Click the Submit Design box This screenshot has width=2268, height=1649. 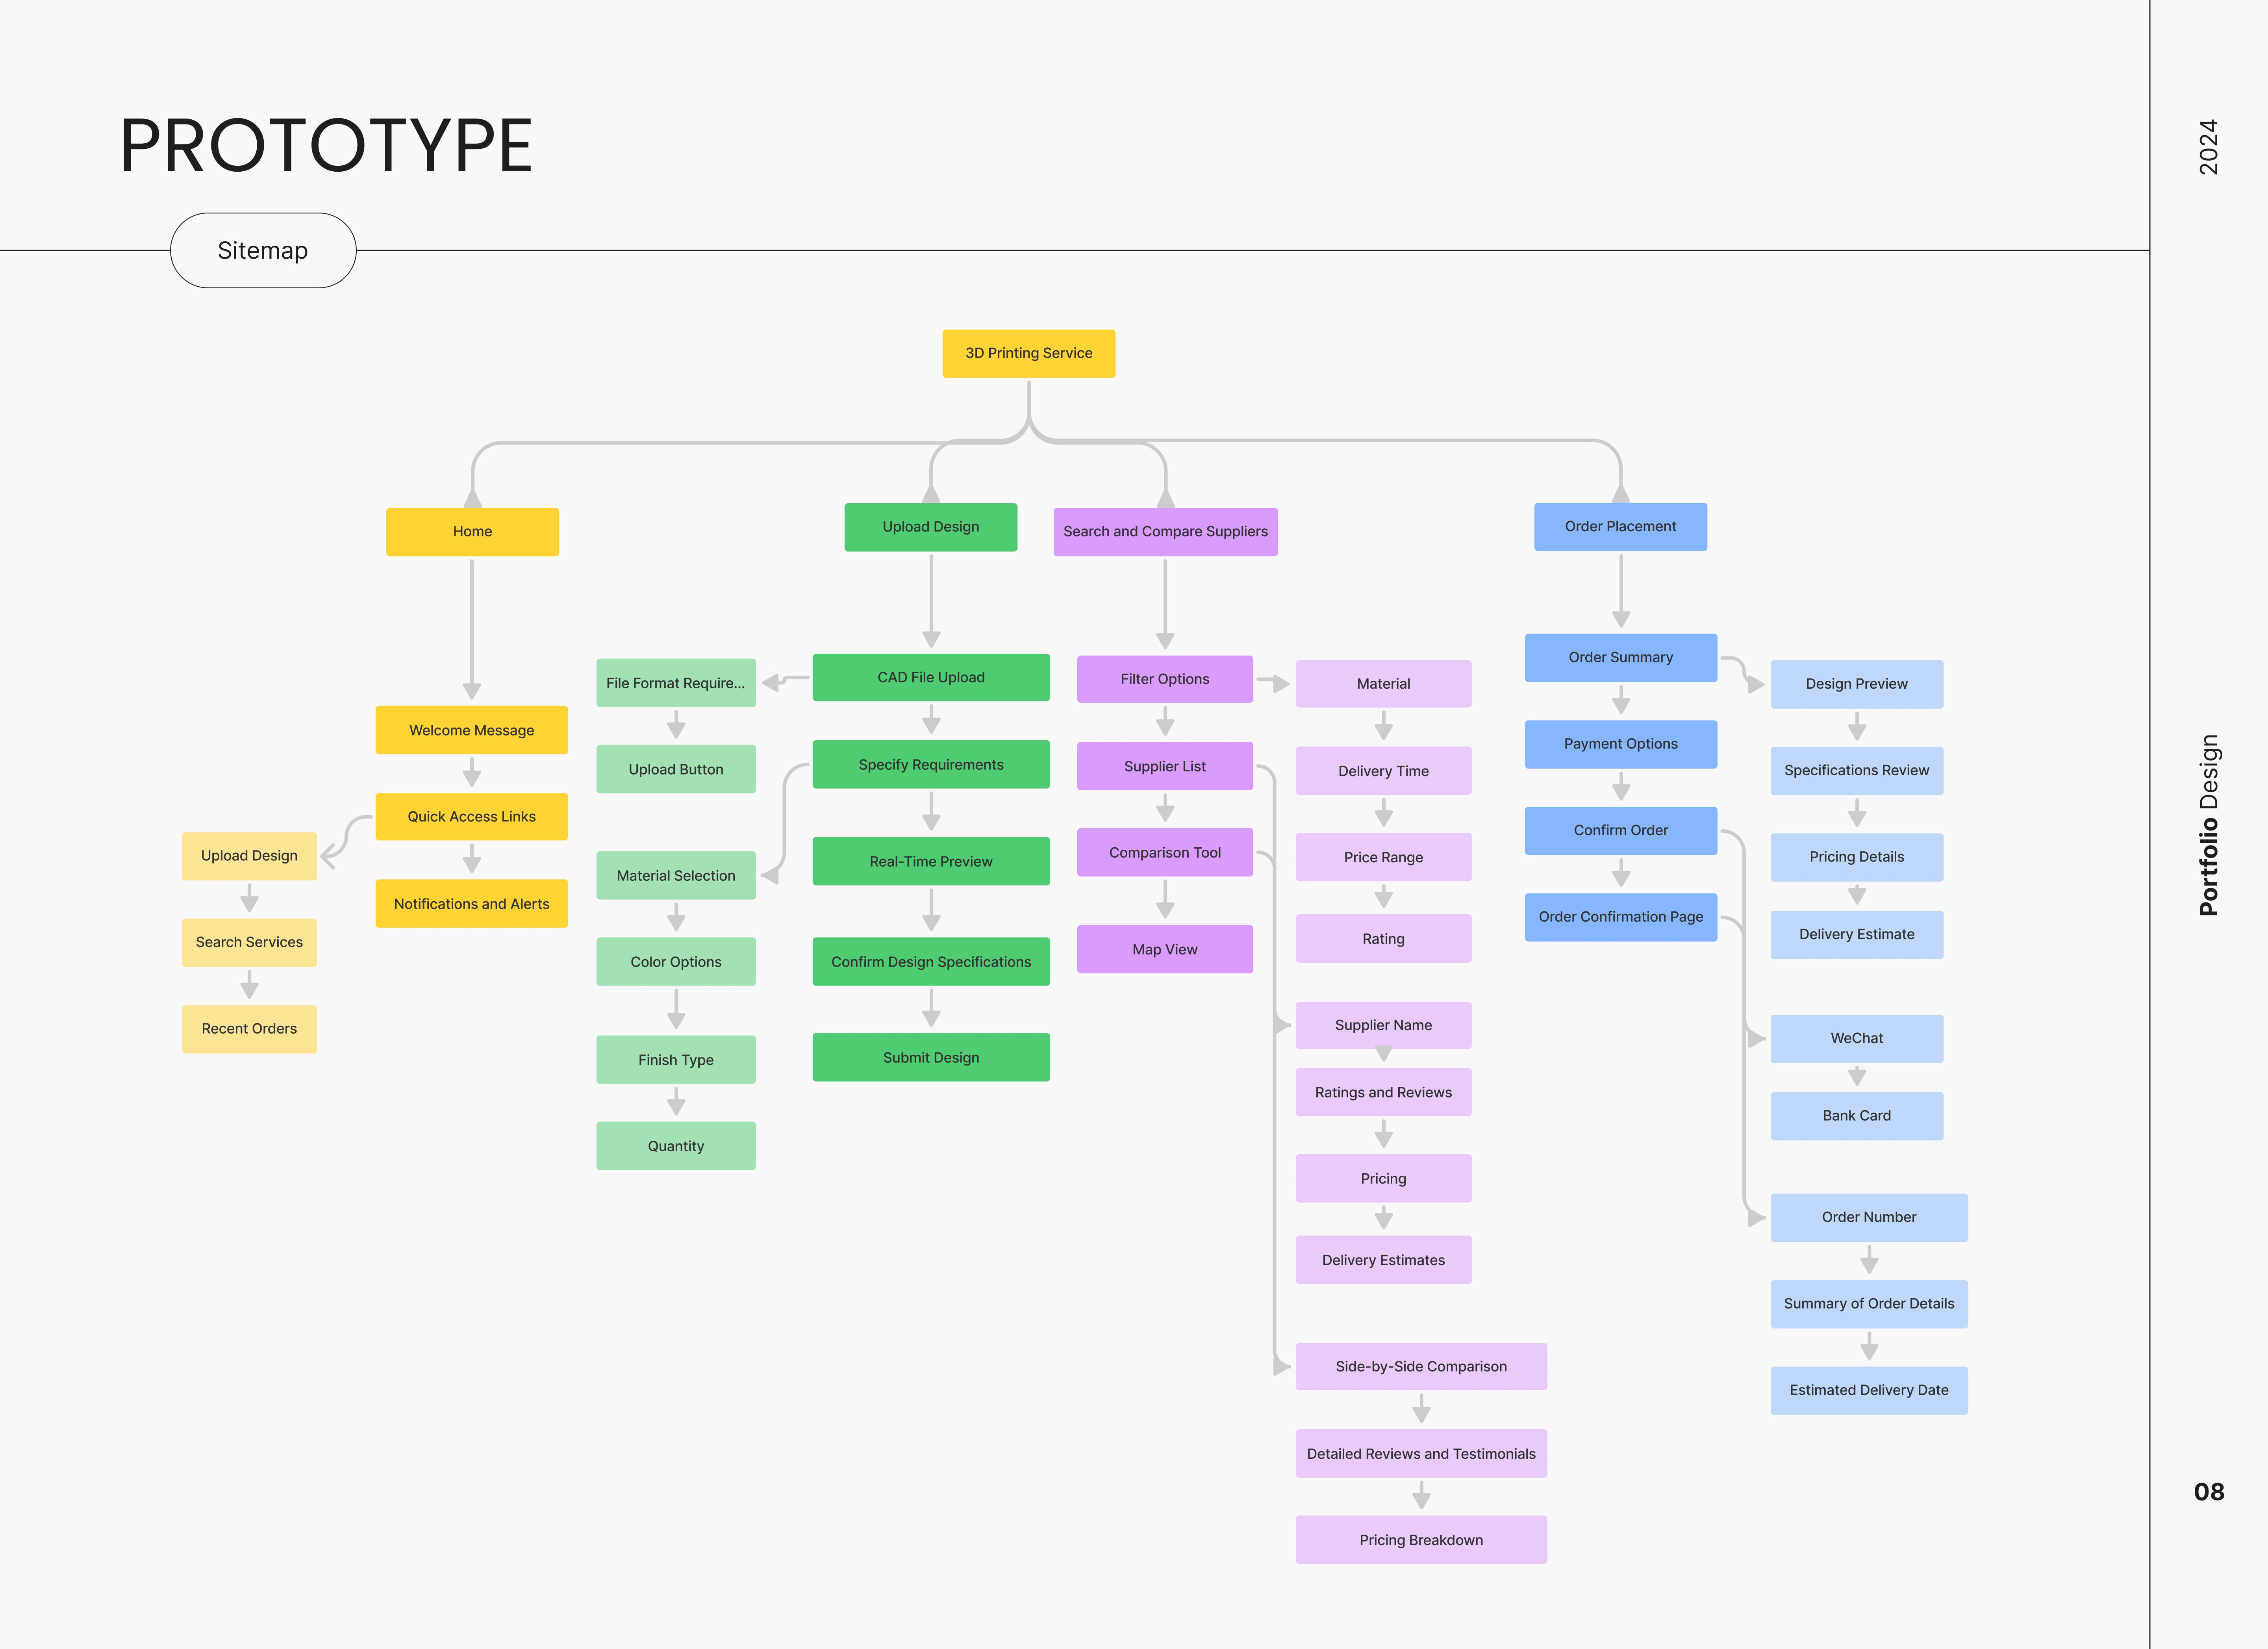[930, 1057]
